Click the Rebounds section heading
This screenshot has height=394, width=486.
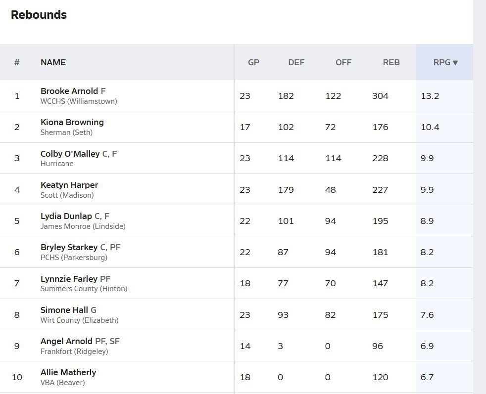pos(39,15)
